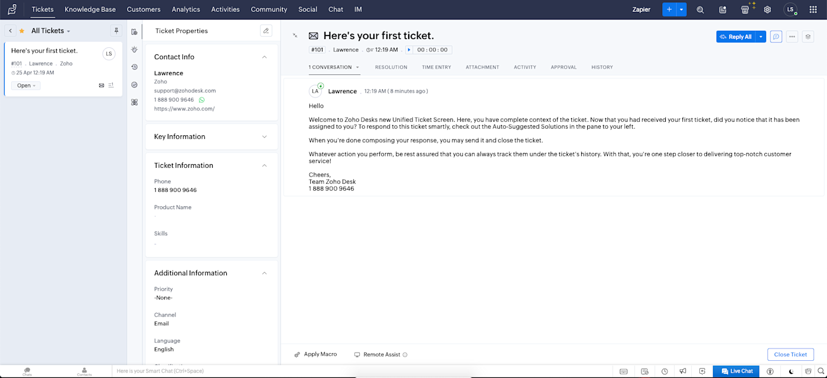827x378 pixels.
Task: Click the WhatsApp icon beside phone number
Action: click(201, 100)
